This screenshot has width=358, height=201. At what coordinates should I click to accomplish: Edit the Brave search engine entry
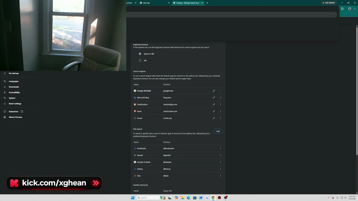pyautogui.click(x=214, y=111)
